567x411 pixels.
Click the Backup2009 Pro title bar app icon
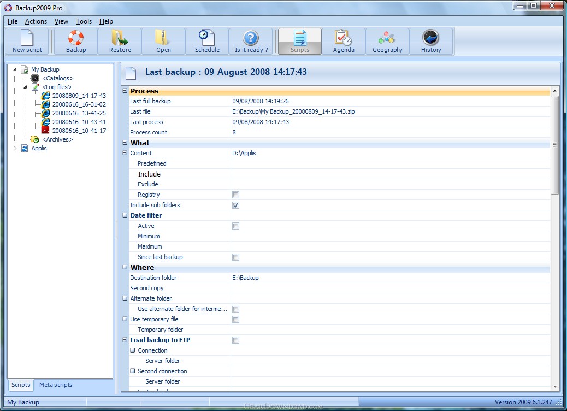[8, 8]
